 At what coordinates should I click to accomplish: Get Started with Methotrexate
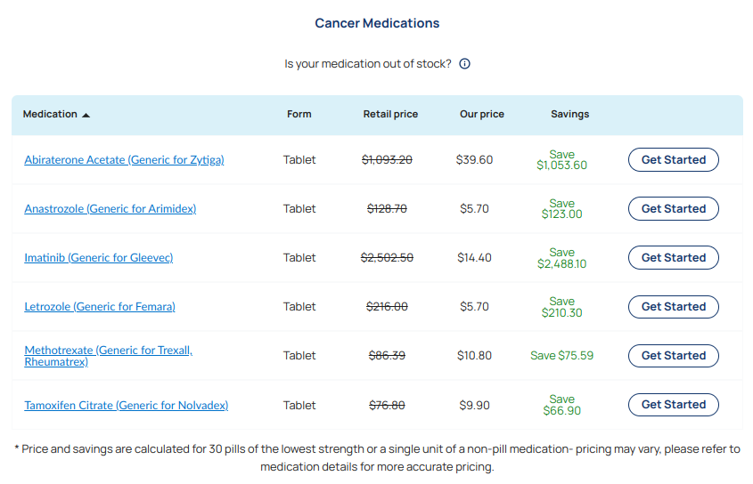[x=674, y=356]
